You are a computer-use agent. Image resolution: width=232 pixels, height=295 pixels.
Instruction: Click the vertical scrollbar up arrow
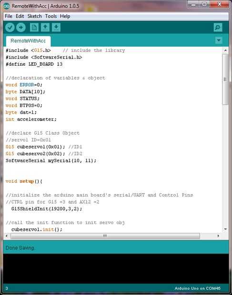coord(225,50)
